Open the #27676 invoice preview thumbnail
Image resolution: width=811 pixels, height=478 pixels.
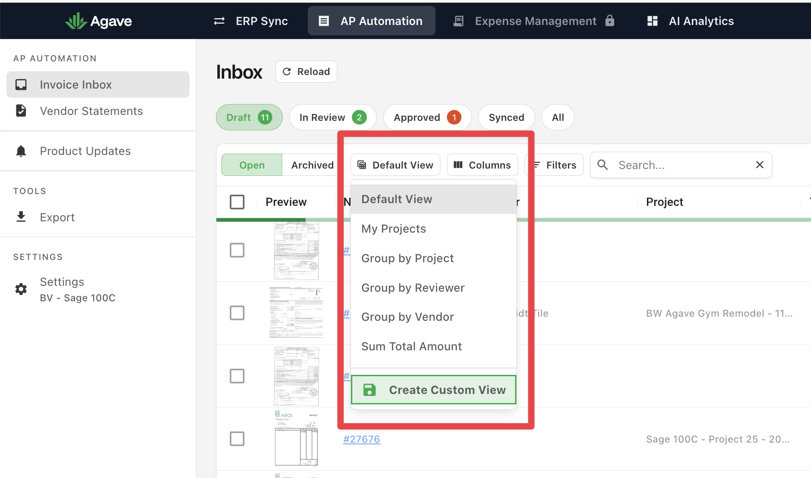click(x=296, y=438)
